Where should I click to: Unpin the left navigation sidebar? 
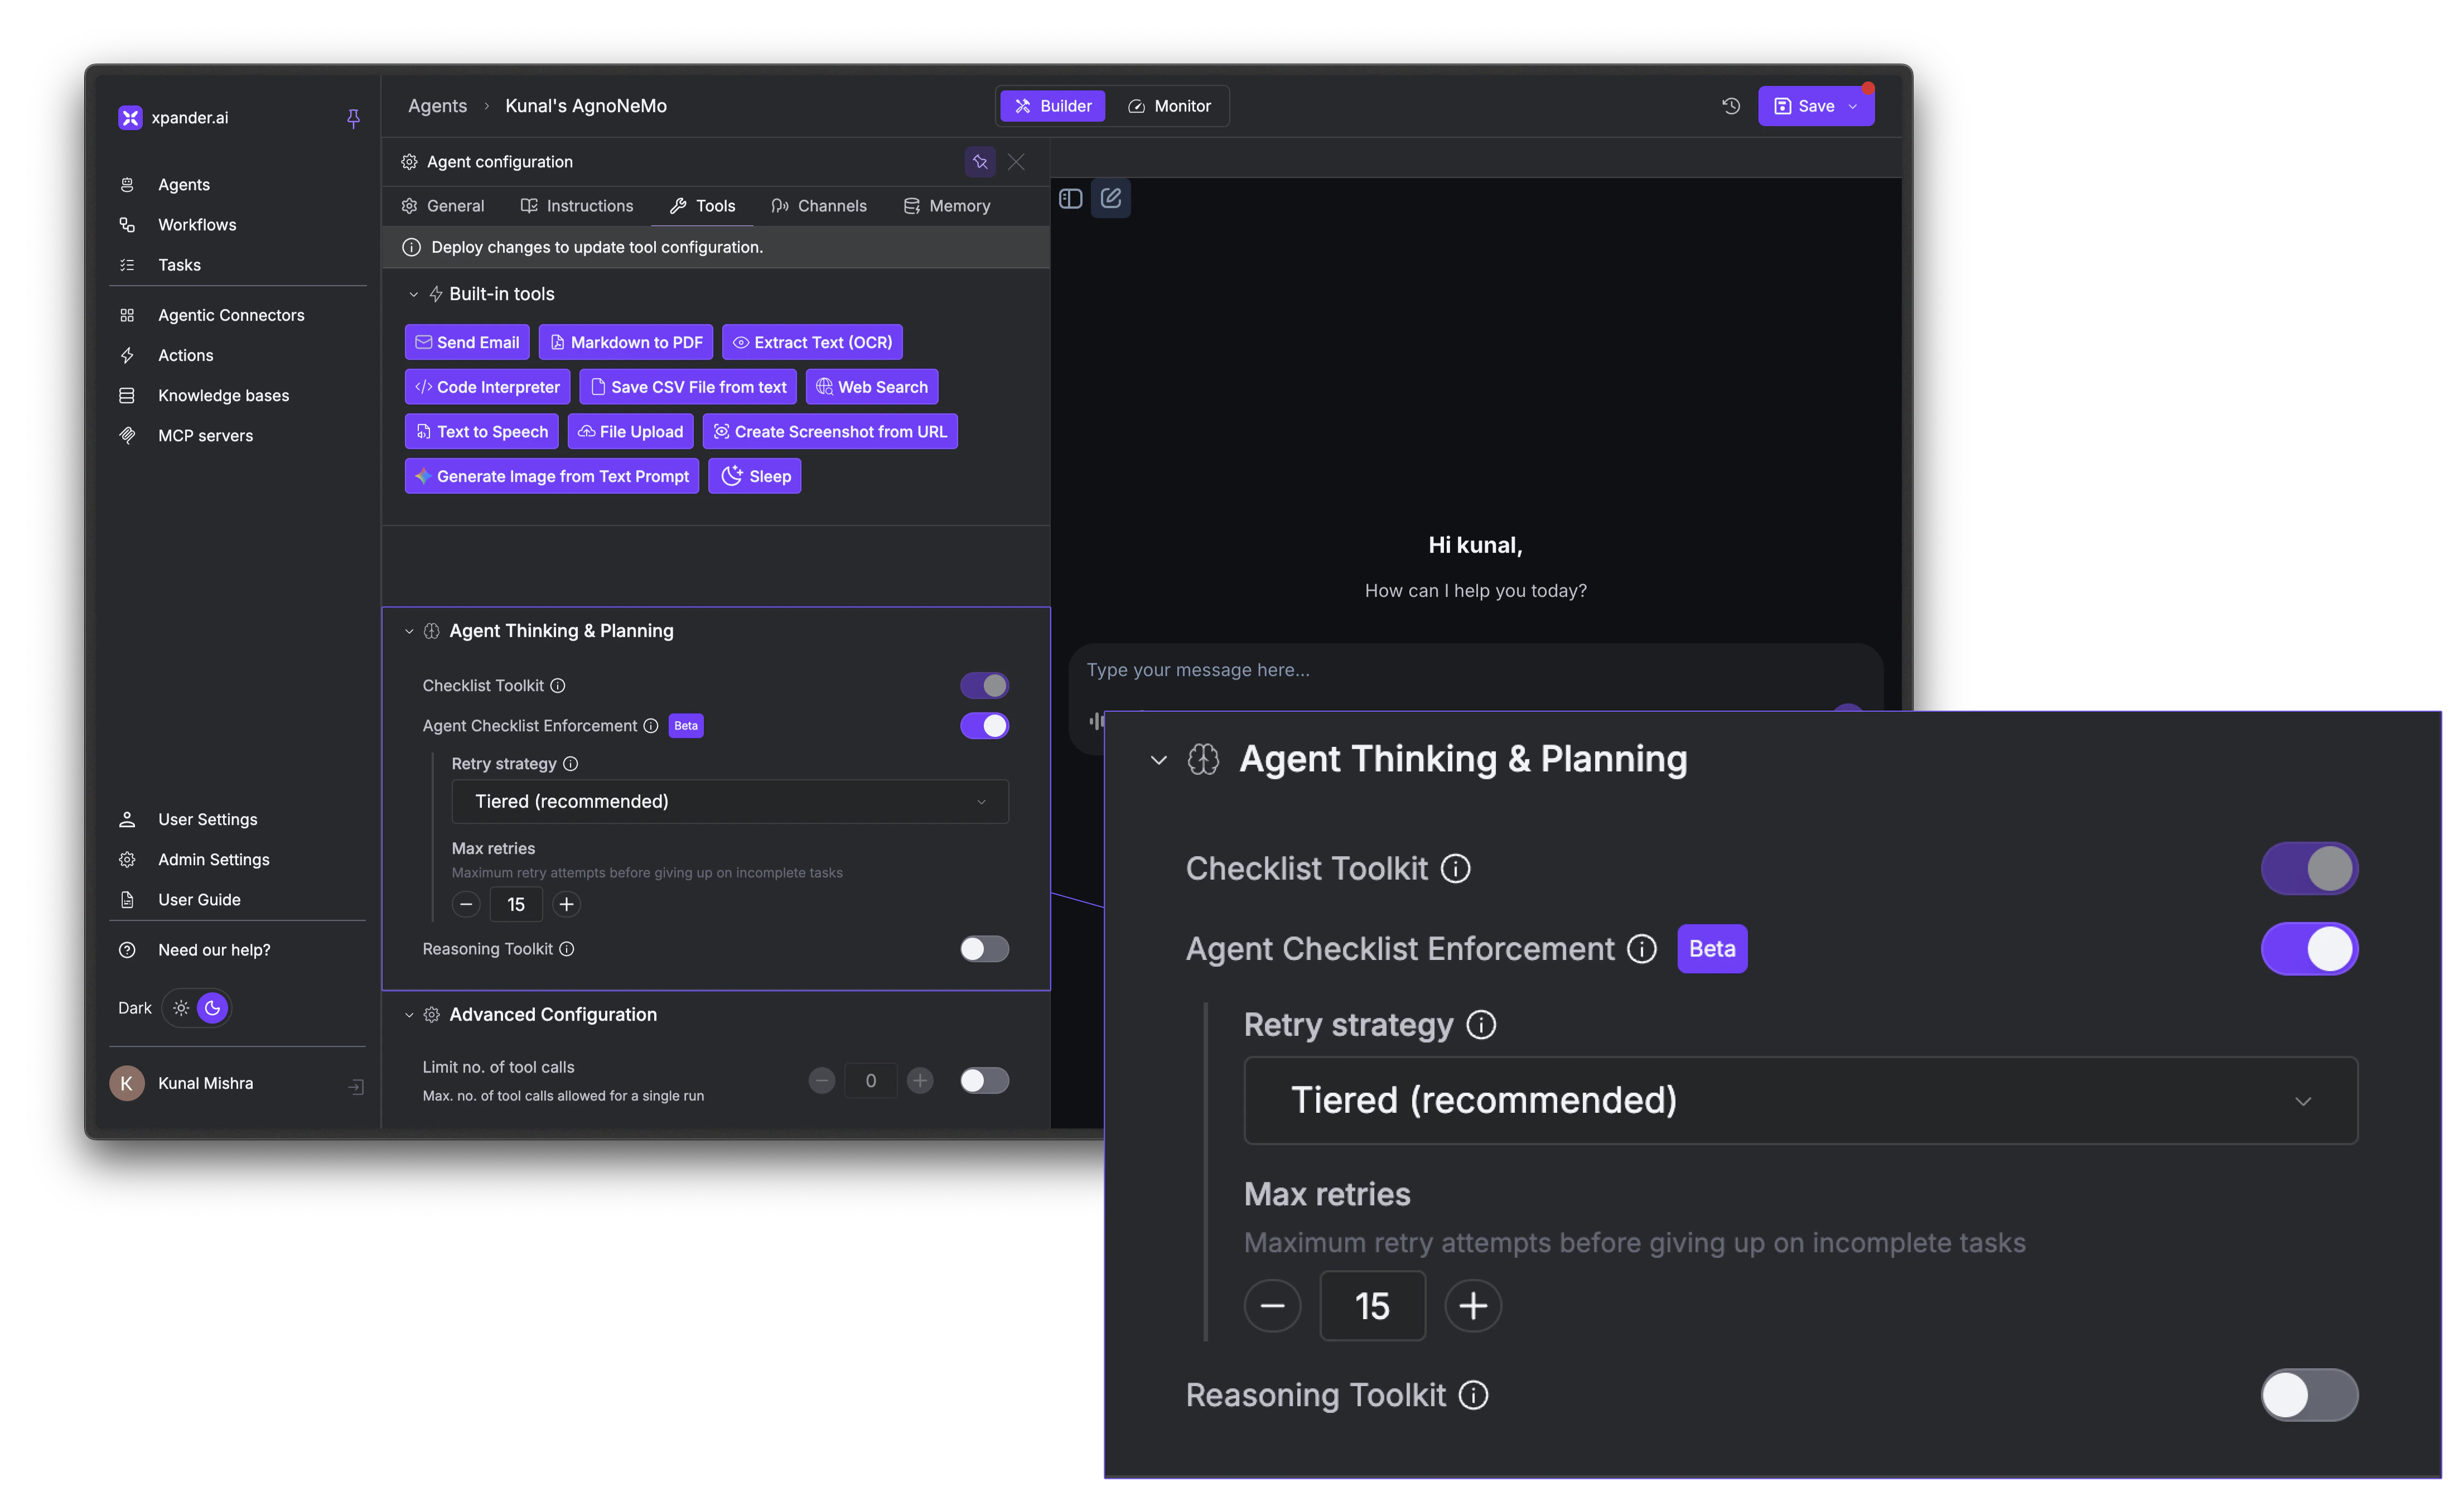[x=354, y=118]
